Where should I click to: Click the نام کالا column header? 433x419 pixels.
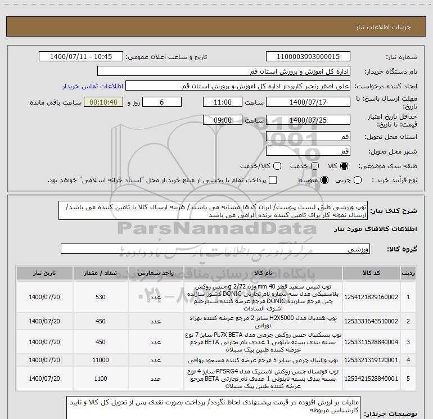pos(263,273)
